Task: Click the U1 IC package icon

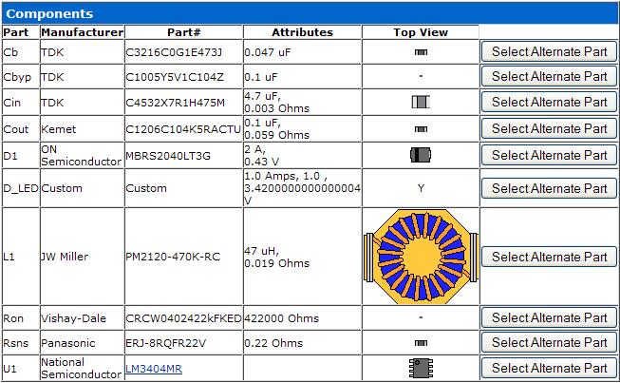Action: [421, 368]
